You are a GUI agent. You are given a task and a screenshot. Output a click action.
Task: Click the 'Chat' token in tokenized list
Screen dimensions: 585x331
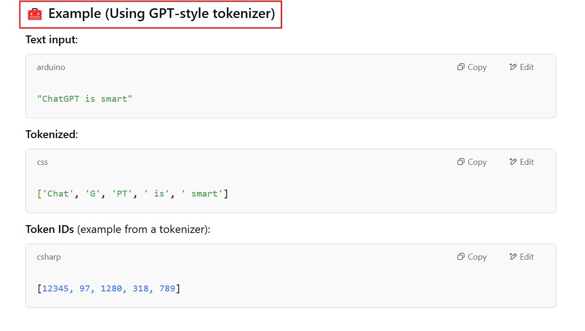(x=58, y=194)
